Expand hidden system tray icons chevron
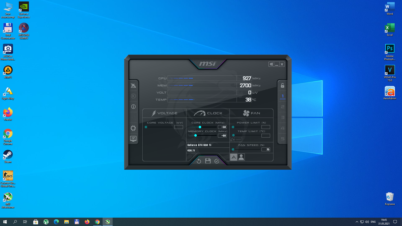The height and width of the screenshot is (226, 402). pos(356,222)
